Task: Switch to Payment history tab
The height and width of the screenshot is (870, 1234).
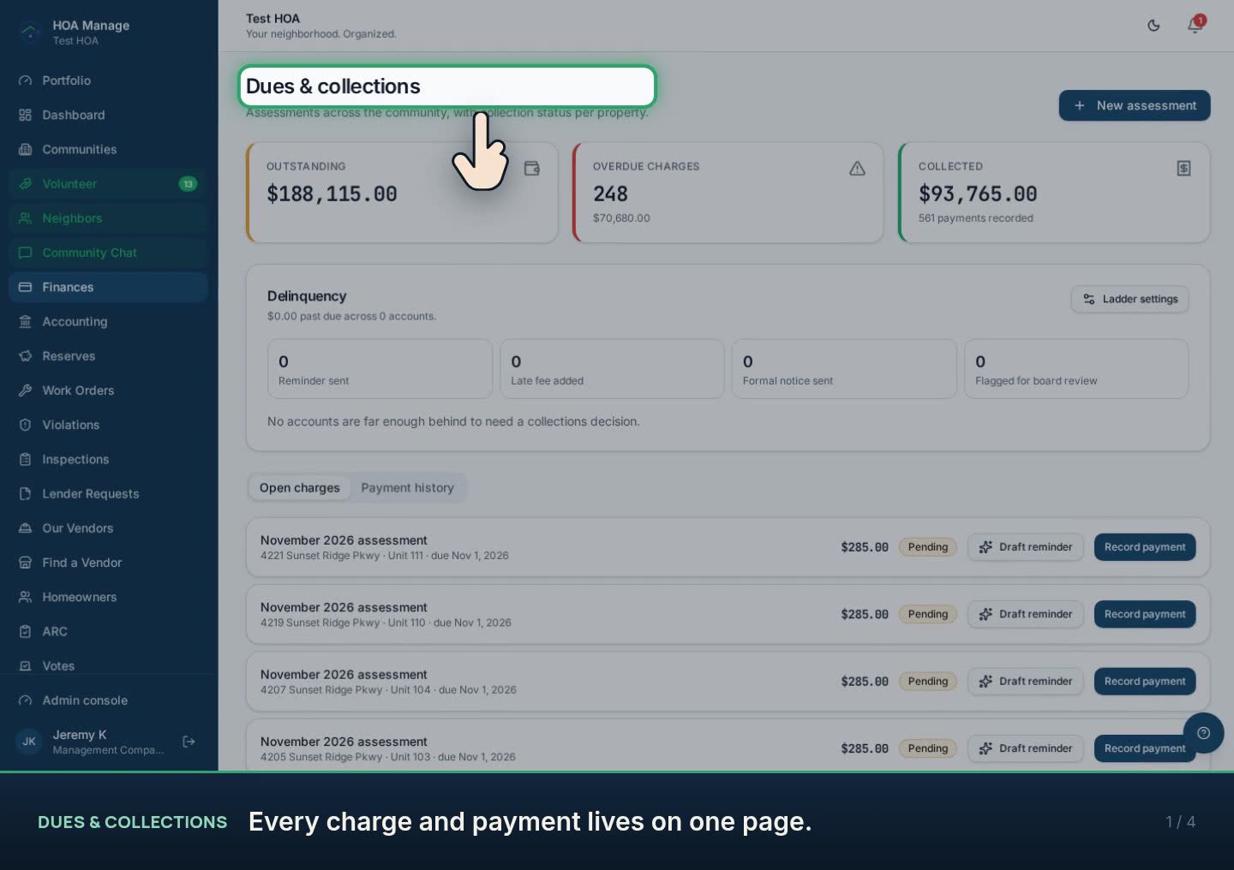Action: click(x=407, y=487)
